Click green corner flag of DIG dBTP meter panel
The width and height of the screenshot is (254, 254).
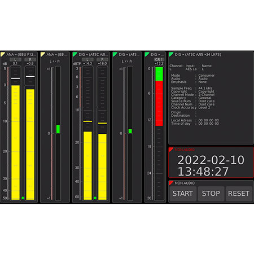(75, 54)
